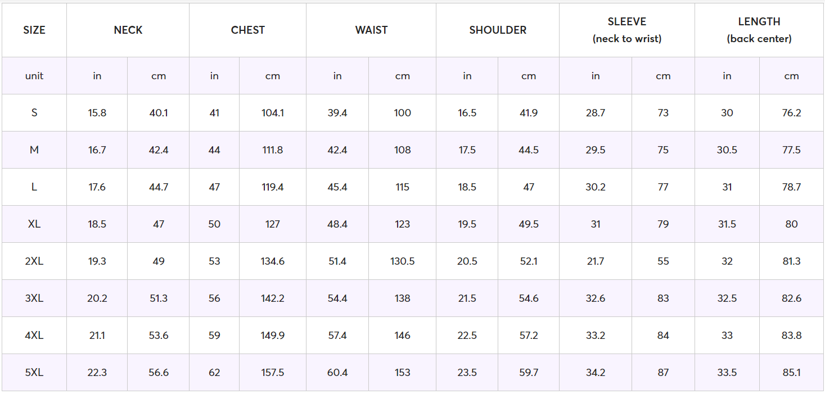
Task: Click the WAIST column header
Action: [371, 30]
